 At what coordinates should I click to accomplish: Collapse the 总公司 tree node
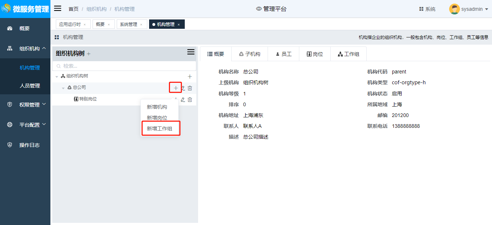(x=63, y=88)
